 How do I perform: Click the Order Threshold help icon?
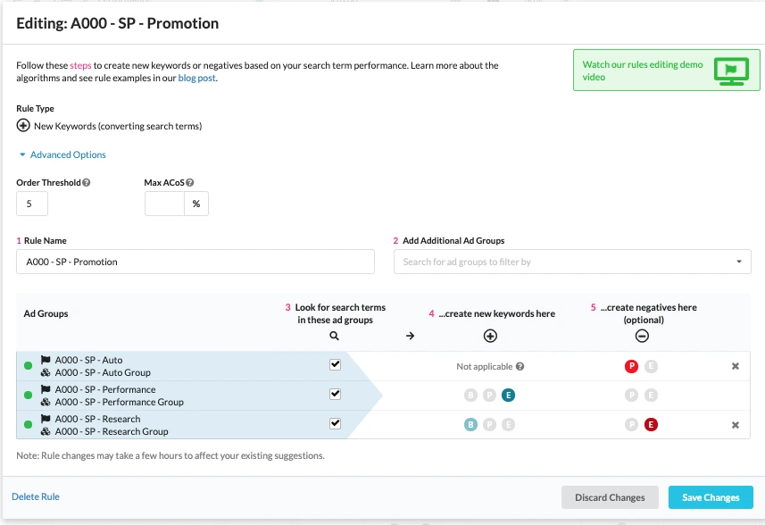pyautogui.click(x=87, y=183)
